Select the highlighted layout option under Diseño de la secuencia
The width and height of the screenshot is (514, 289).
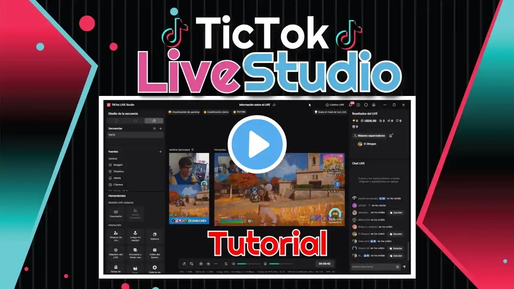(x=154, y=120)
